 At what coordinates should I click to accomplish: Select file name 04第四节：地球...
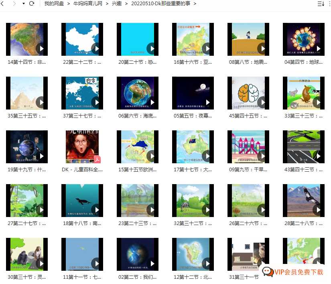pyautogui.click(x=304, y=62)
